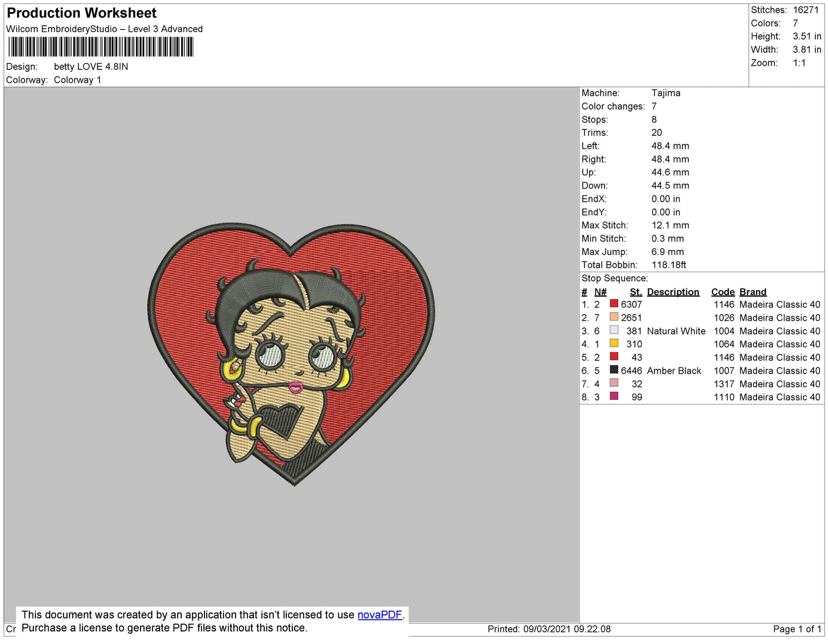
Task: Click the Up value 44.6 mm
Action: pos(670,172)
